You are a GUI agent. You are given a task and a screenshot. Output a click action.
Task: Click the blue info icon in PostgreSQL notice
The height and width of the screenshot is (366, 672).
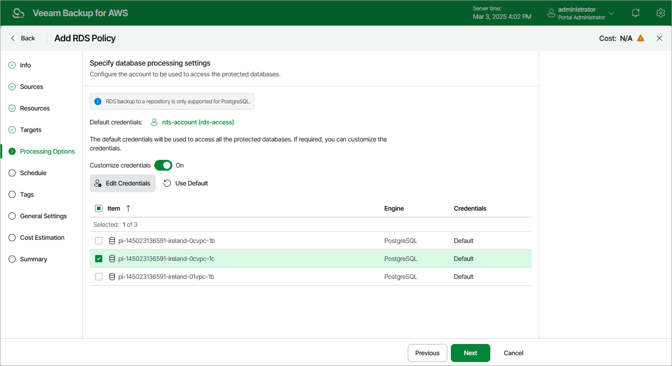tap(98, 101)
